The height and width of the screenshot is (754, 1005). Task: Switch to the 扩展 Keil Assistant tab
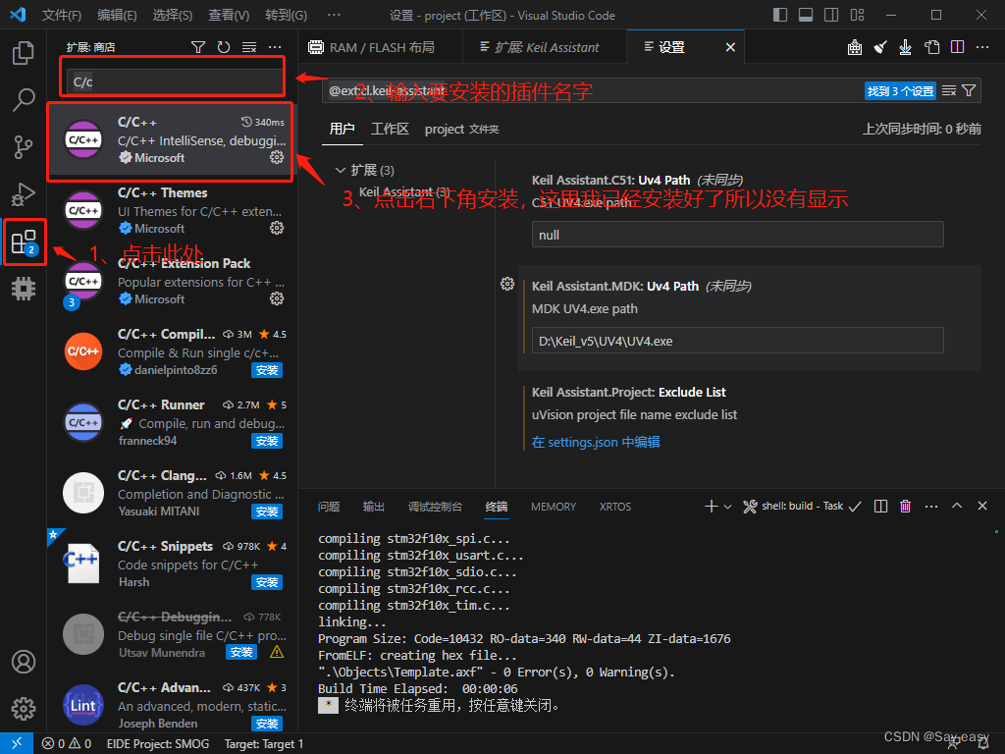point(544,47)
